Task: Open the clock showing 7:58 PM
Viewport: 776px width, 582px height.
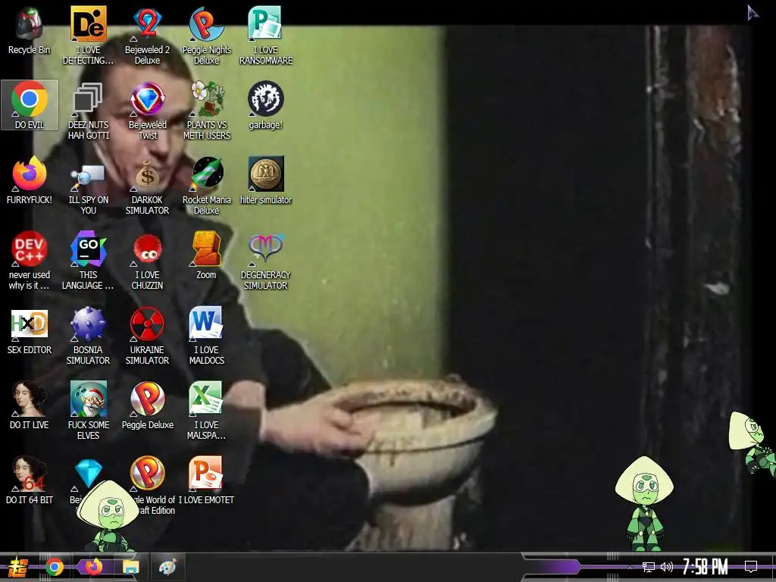Action: point(706,567)
